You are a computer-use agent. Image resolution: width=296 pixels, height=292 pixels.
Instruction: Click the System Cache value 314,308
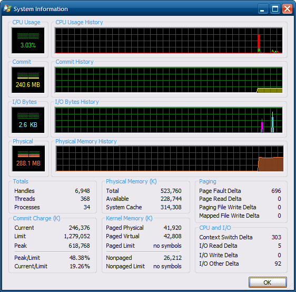pyautogui.click(x=171, y=207)
